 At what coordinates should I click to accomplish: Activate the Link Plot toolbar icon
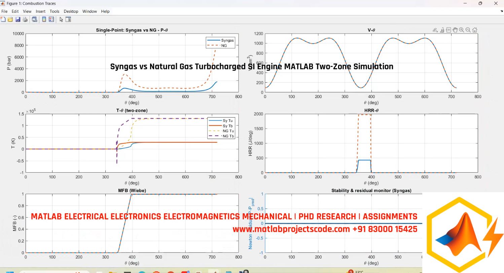coord(34,19)
